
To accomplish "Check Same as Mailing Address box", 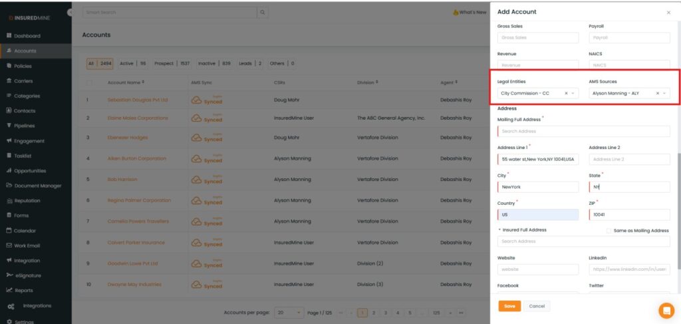I will [x=609, y=231].
